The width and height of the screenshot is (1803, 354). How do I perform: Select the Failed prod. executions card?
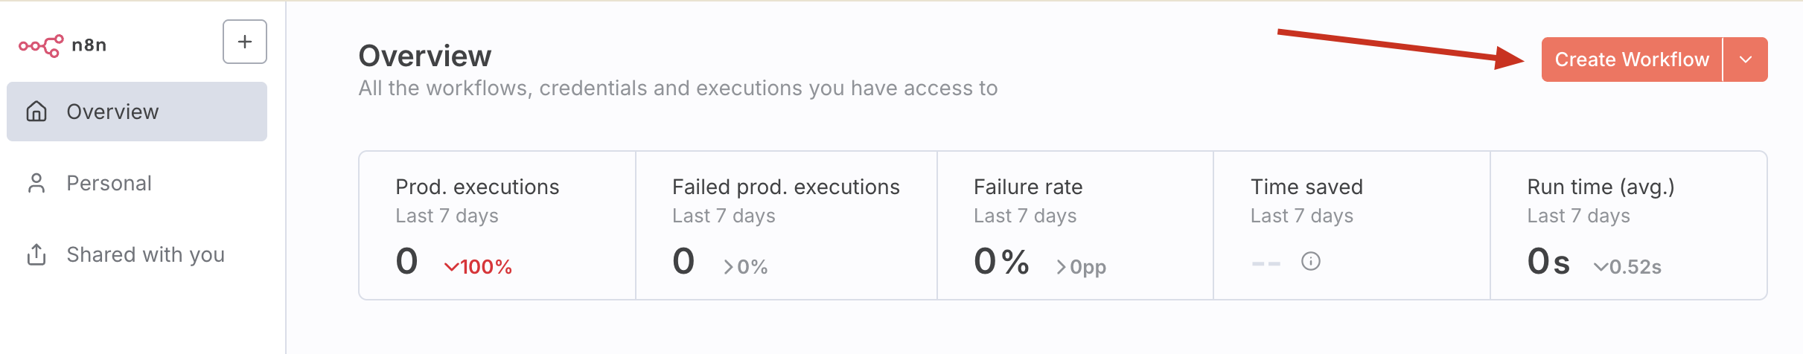tap(786, 225)
